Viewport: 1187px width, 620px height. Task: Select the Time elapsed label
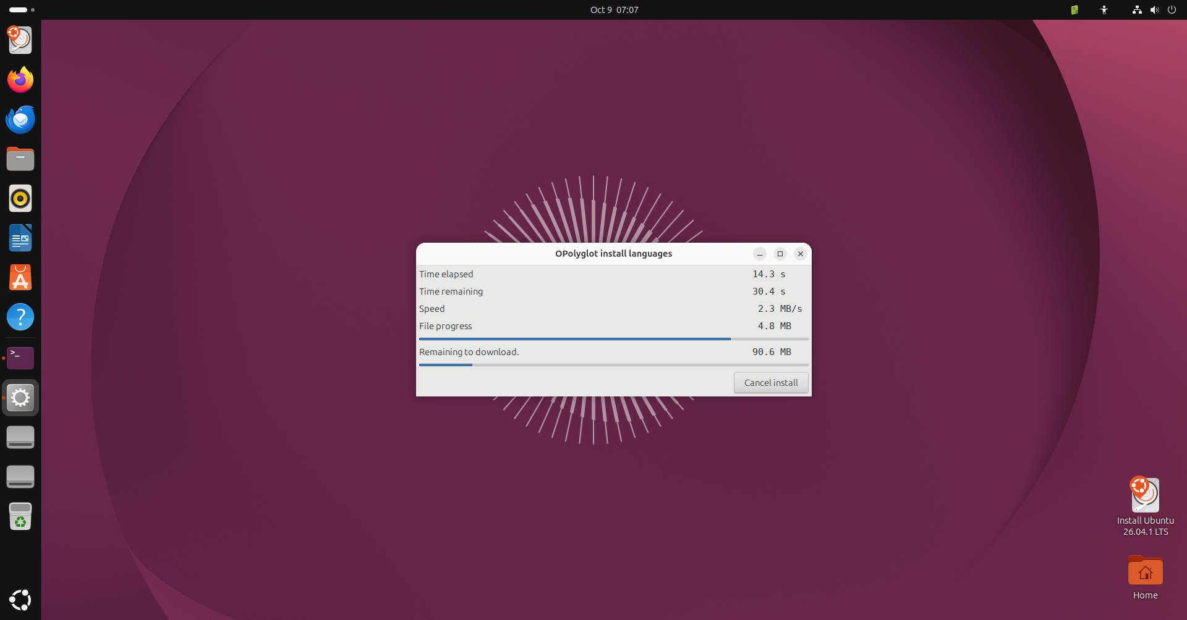click(x=446, y=274)
